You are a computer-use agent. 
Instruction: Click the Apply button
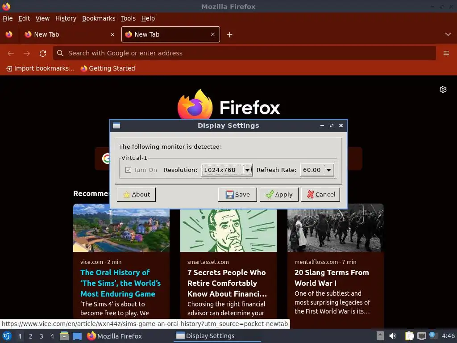click(279, 195)
